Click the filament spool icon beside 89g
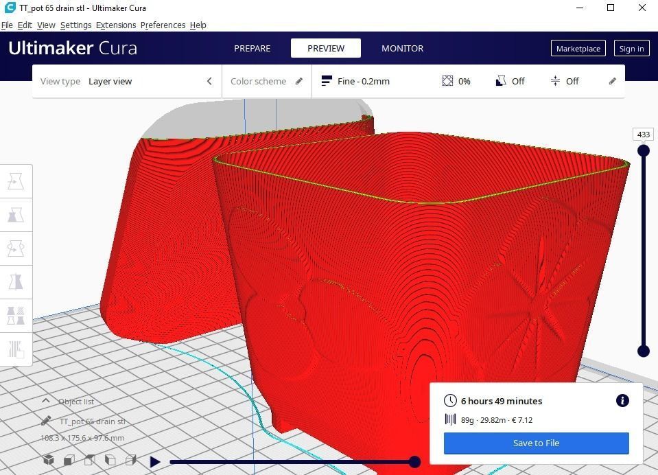This screenshot has width=658, height=475. pos(450,419)
